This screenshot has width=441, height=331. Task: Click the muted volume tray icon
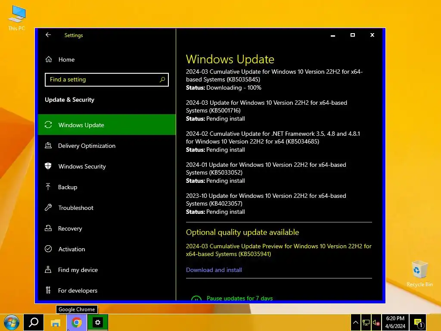point(376,322)
